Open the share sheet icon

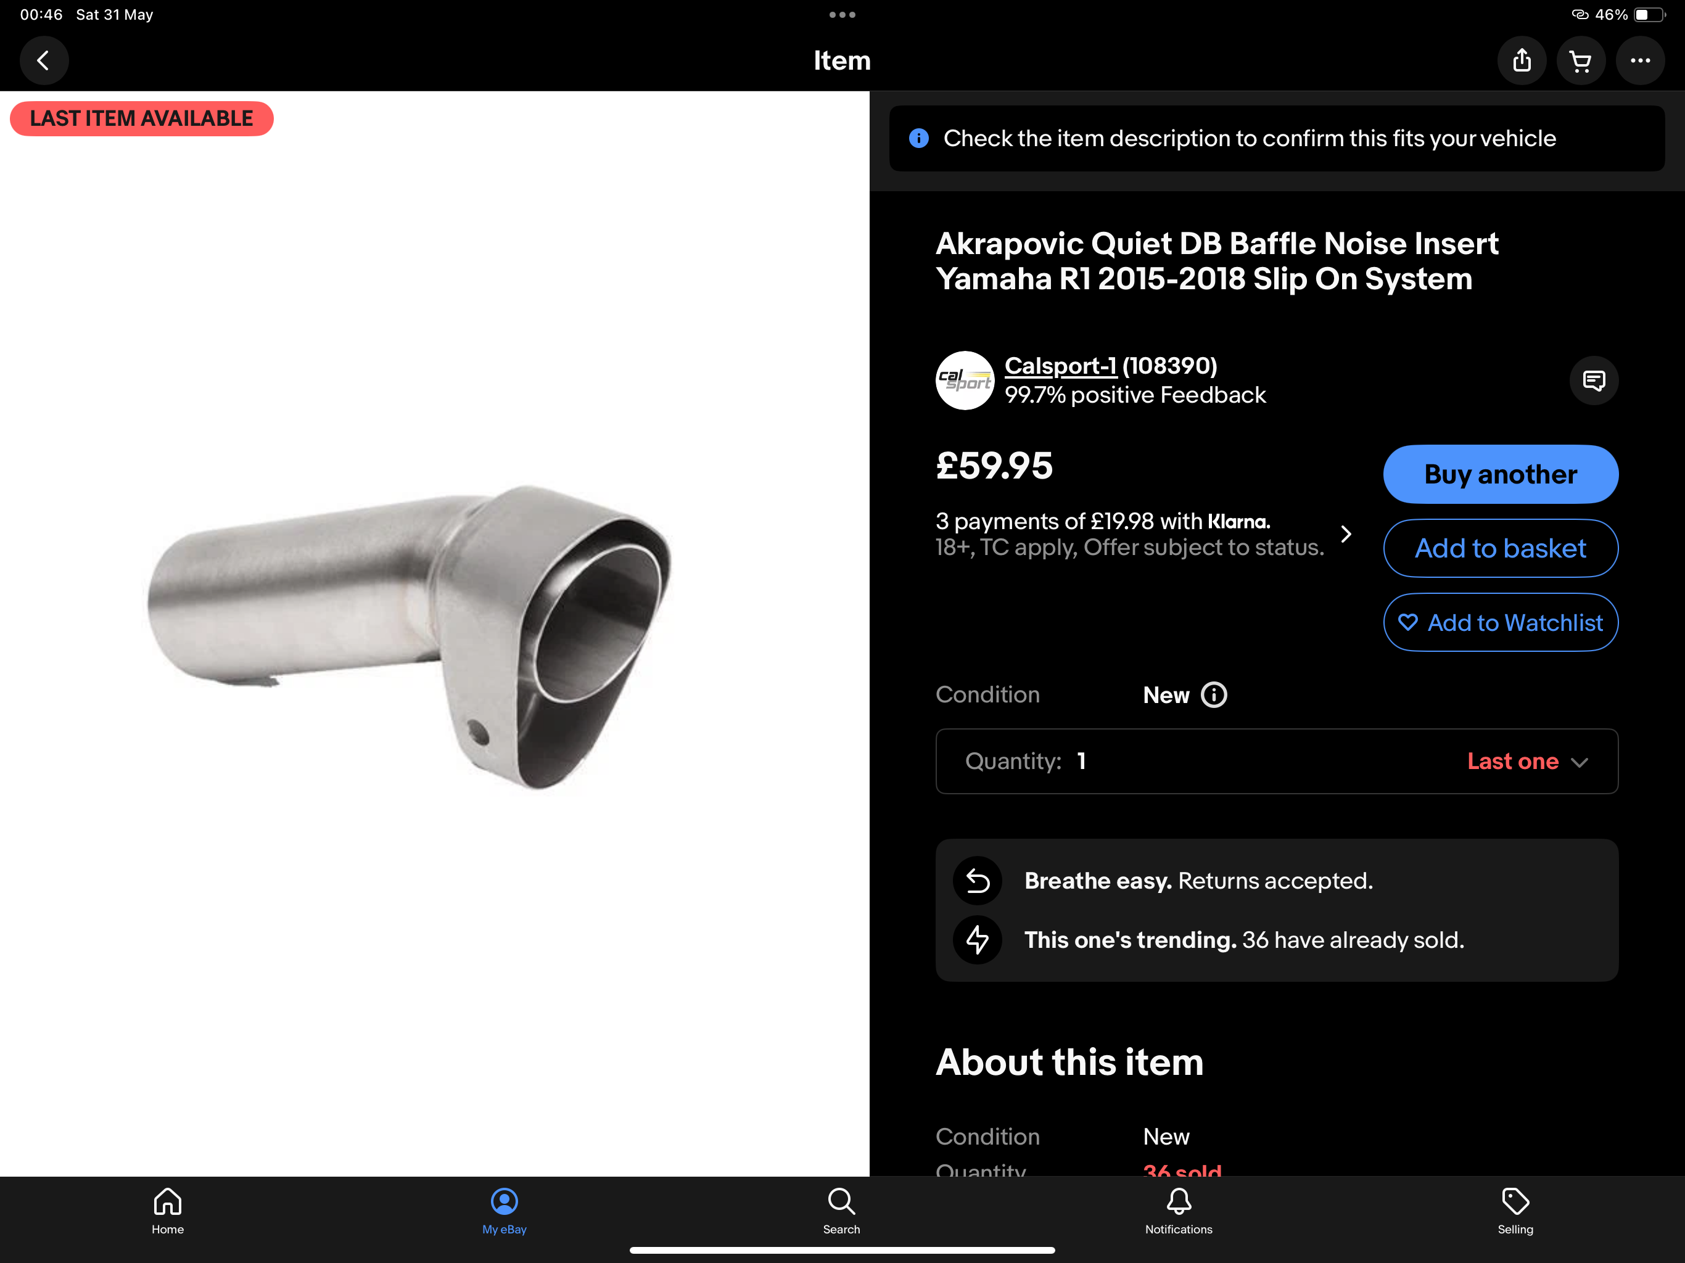coord(1521,60)
